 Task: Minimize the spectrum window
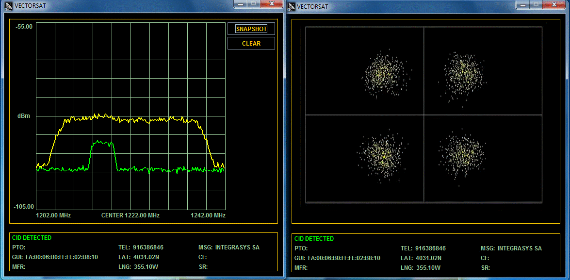pyautogui.click(x=241, y=4)
